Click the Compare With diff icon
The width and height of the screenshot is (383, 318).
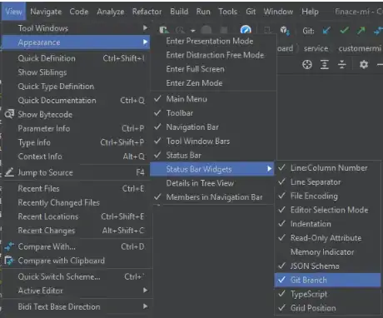9,246
